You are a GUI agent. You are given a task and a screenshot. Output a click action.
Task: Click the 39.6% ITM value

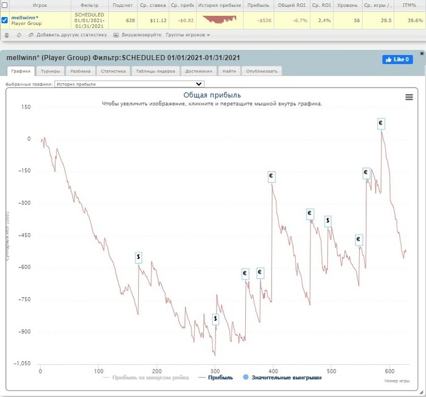click(415, 20)
